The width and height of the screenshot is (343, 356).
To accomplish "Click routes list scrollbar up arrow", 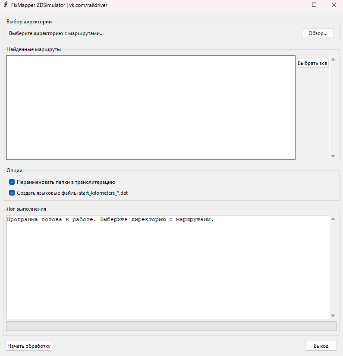I will pyautogui.click(x=333, y=59).
